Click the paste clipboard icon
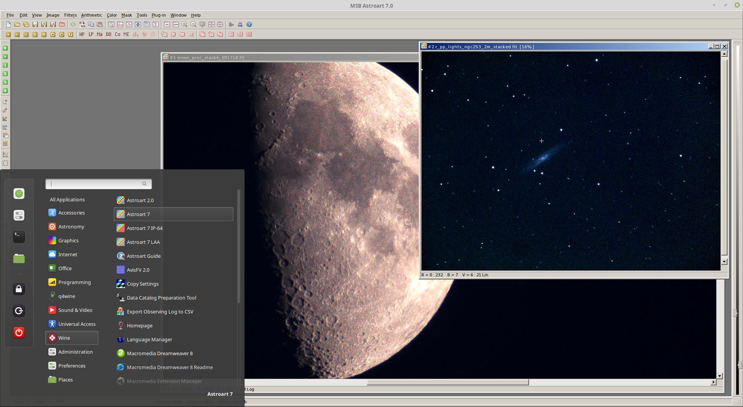 100,24
